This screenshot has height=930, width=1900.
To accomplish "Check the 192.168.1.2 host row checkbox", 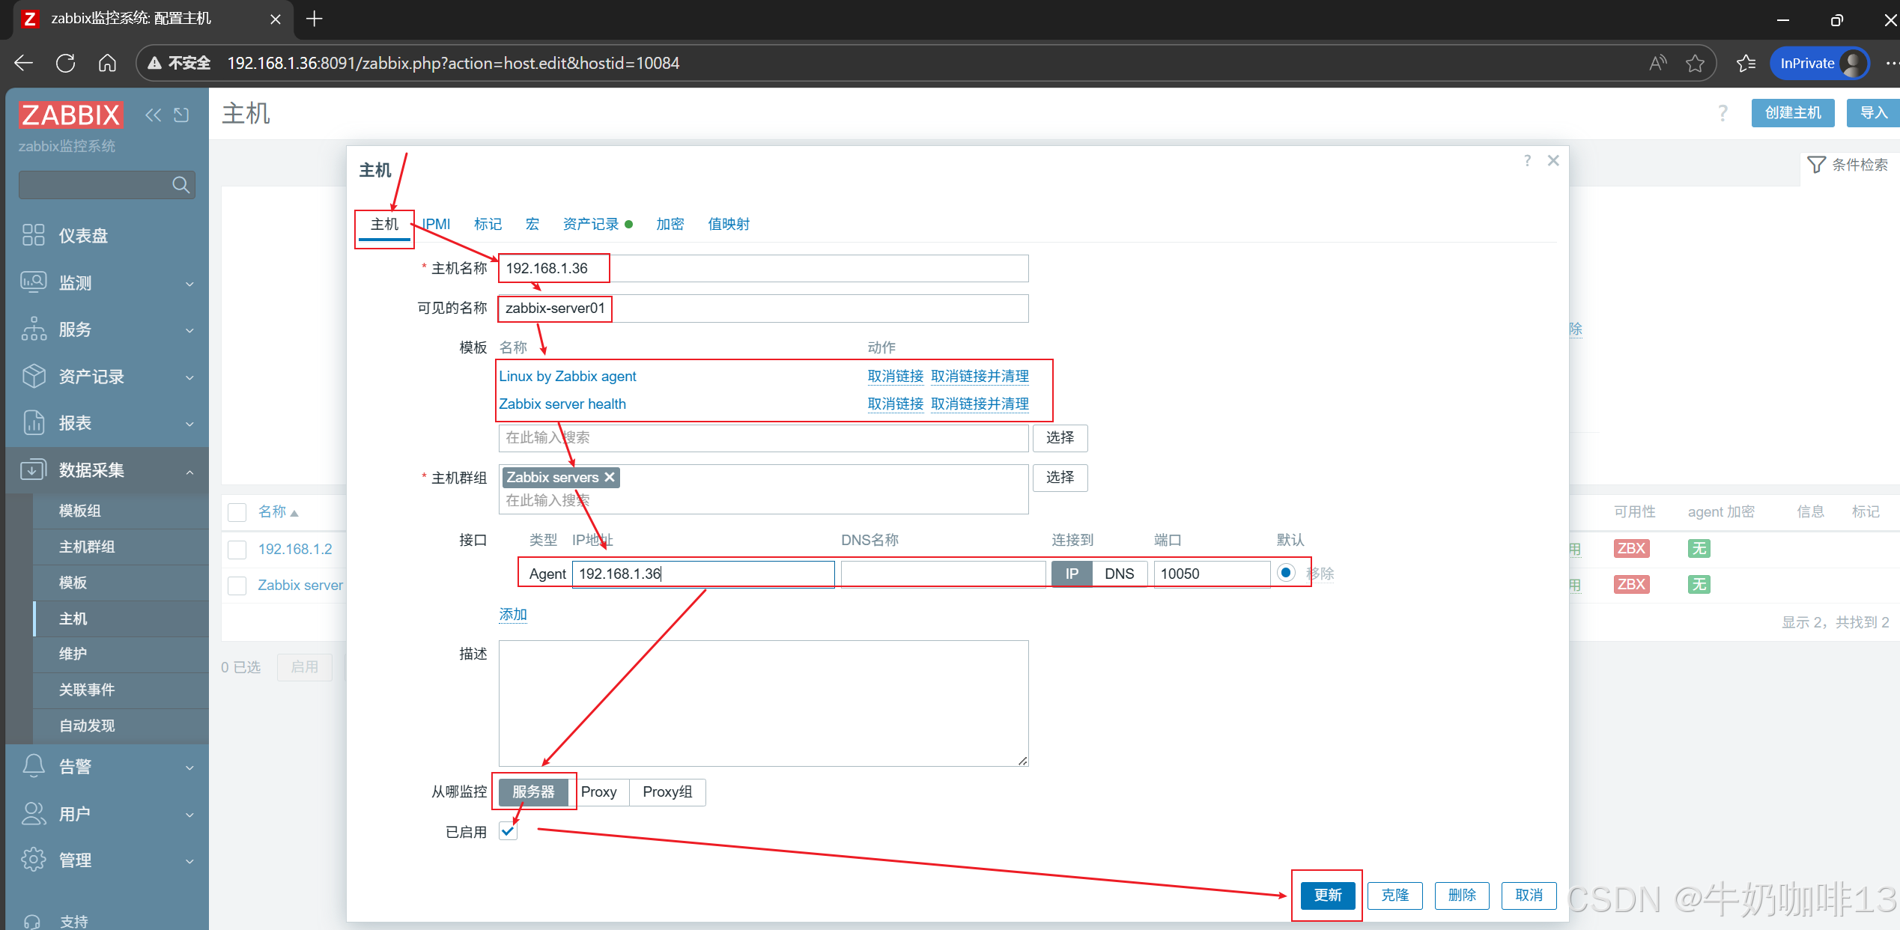I will pos(237,550).
